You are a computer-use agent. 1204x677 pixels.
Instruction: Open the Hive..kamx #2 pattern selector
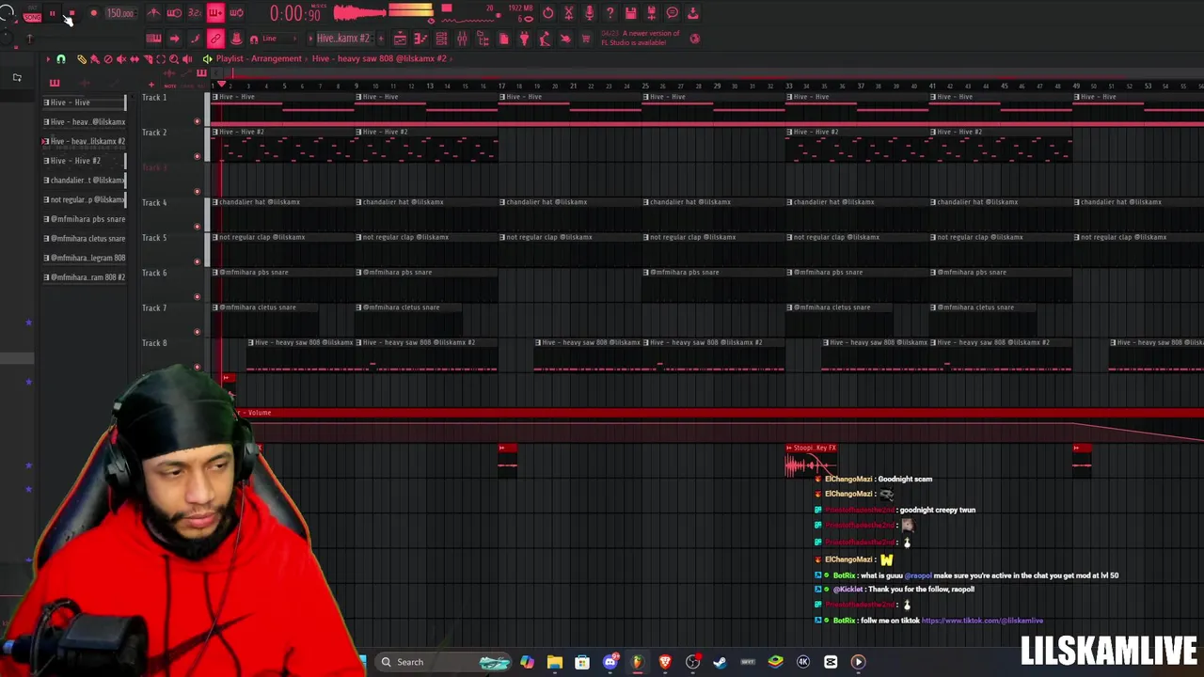[343, 39]
